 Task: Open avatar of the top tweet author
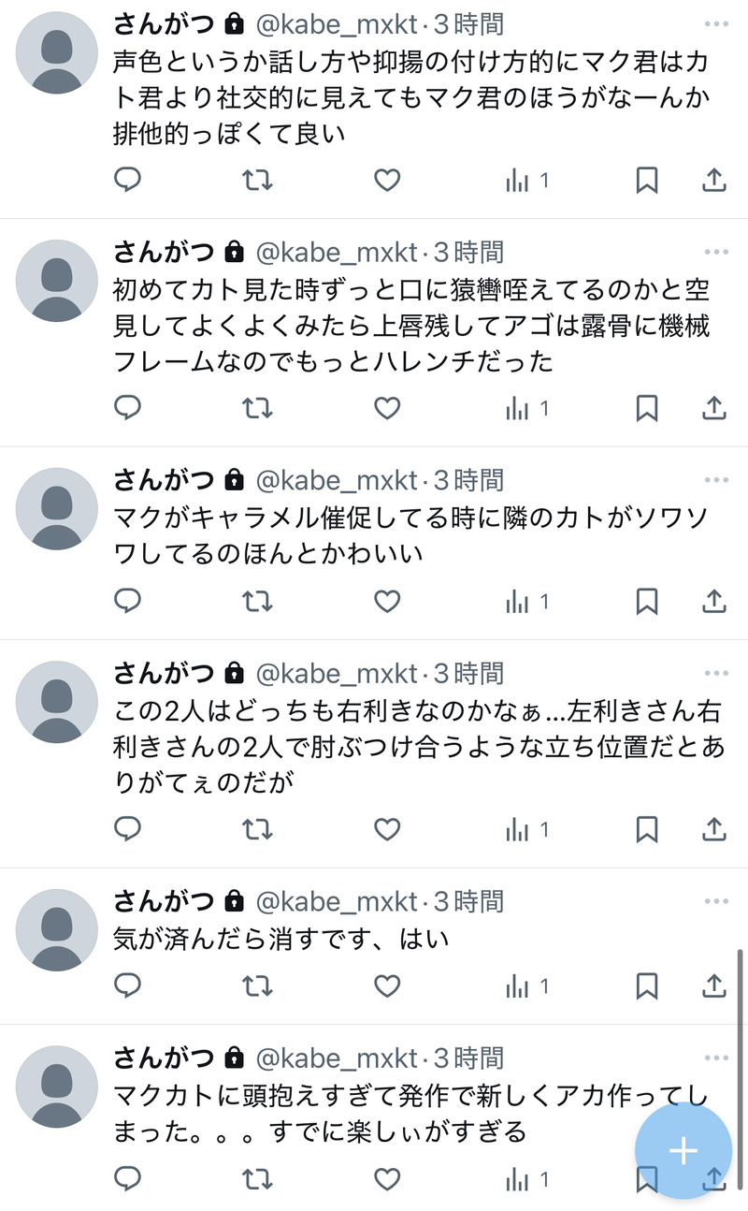[57, 52]
